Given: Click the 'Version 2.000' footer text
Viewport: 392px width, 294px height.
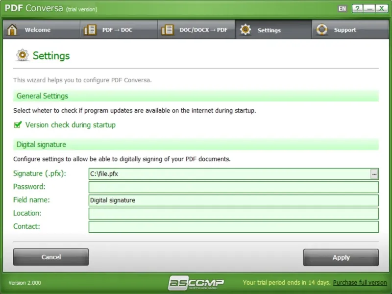Looking at the screenshot, I should pyautogui.click(x=25, y=283).
